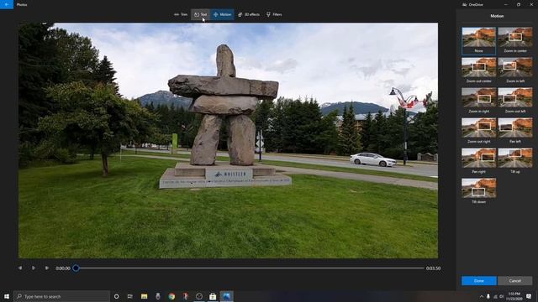Step back one frame in playback
The height and width of the screenshot is (302, 538).
tap(20, 268)
